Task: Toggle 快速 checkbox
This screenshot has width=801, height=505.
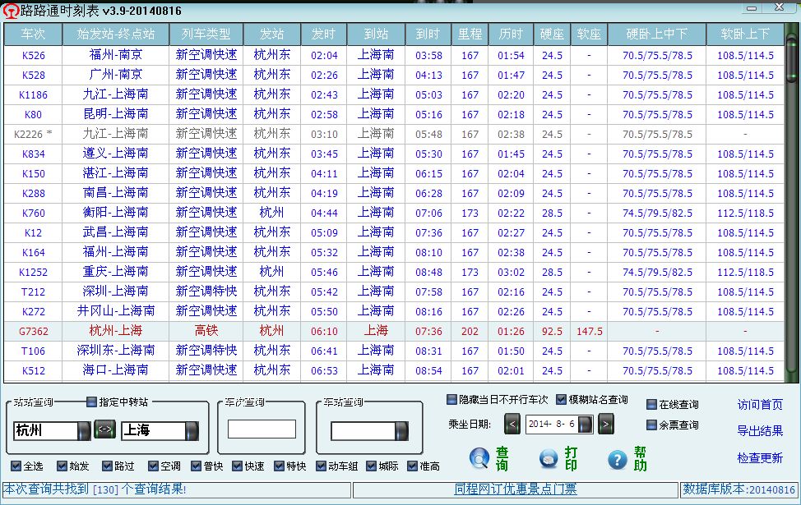Action: (237, 466)
